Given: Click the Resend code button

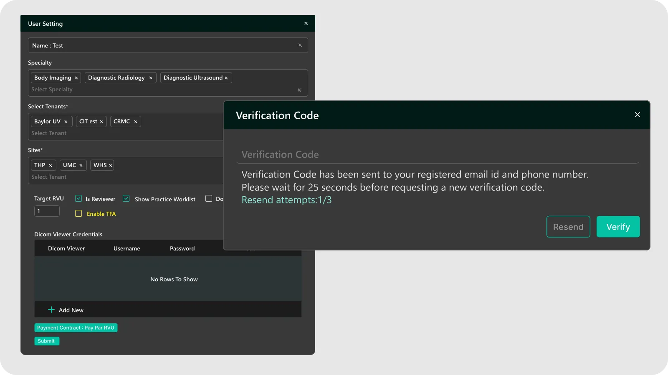Looking at the screenshot, I should pos(568,227).
